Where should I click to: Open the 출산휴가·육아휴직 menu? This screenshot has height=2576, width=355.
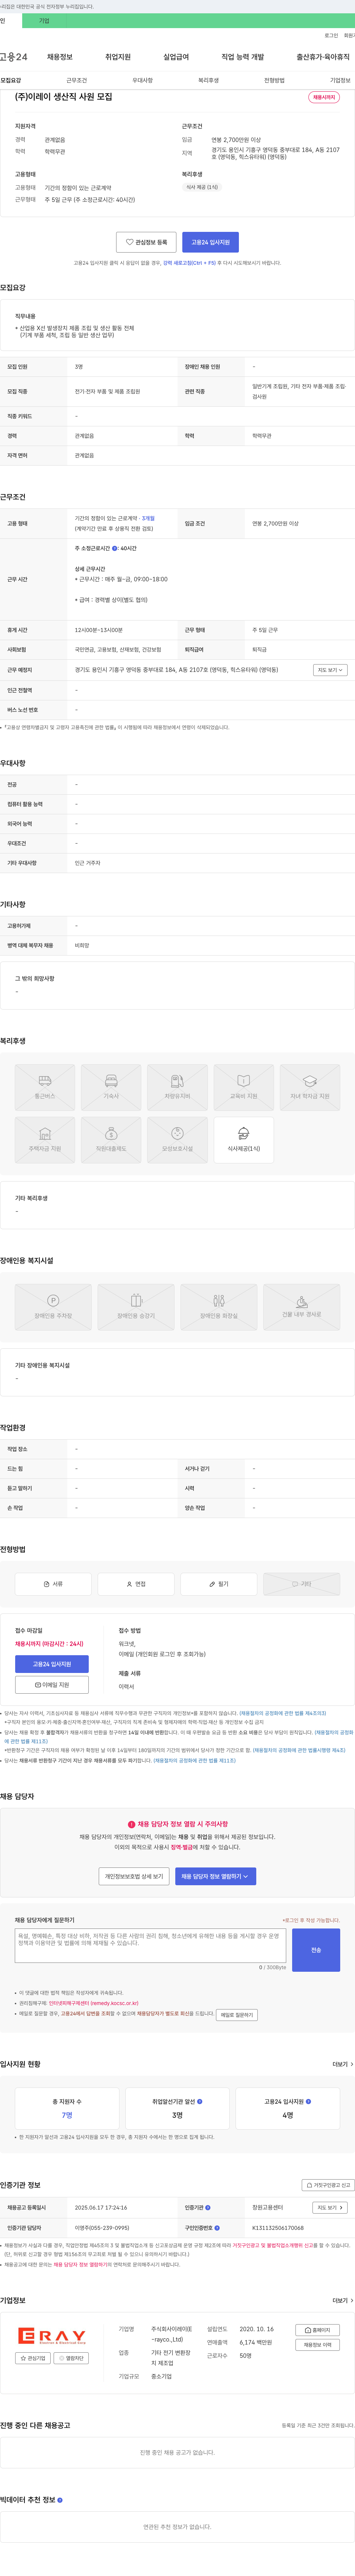(x=323, y=57)
